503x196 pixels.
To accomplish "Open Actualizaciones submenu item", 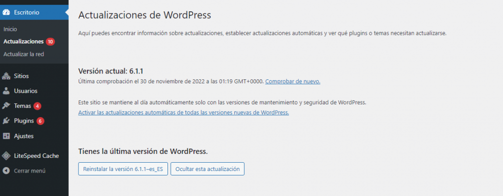I will pos(24,42).
